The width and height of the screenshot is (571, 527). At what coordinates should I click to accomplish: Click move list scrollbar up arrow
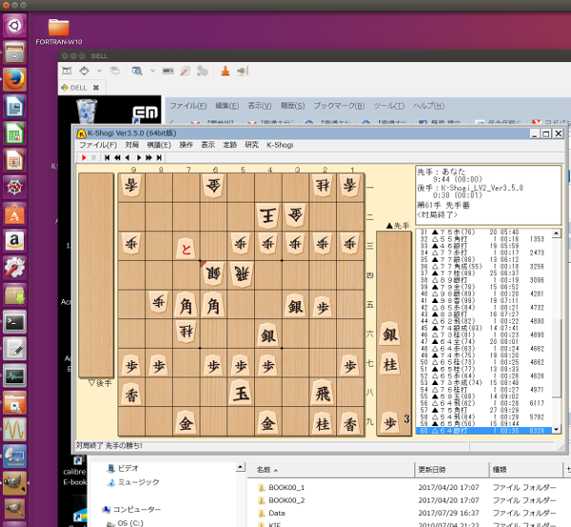click(556, 233)
